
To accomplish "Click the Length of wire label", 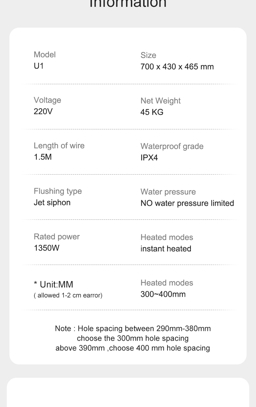I will [x=59, y=146].
